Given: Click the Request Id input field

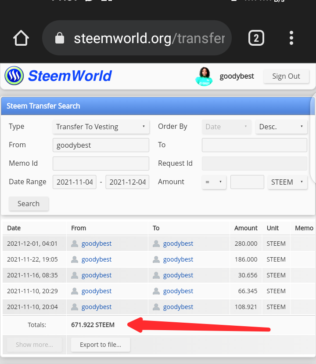Looking at the screenshot, I should [254, 164].
